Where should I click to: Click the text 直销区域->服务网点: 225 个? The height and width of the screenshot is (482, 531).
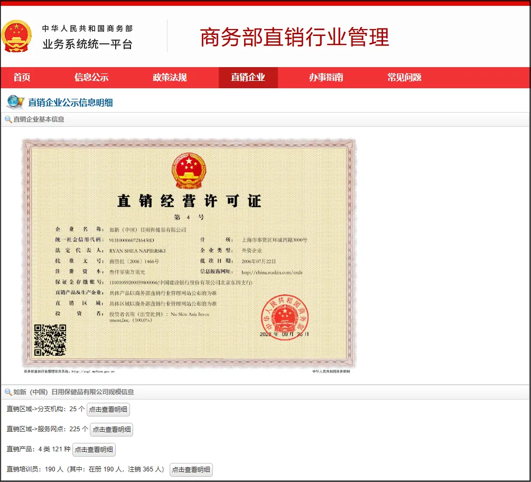pos(47,429)
